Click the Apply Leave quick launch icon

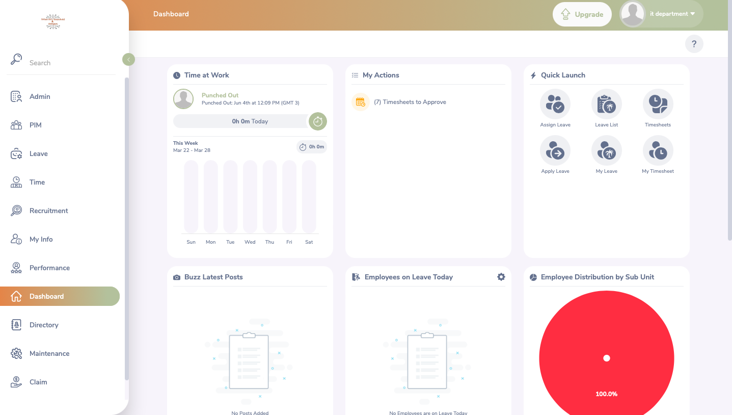tap(555, 150)
